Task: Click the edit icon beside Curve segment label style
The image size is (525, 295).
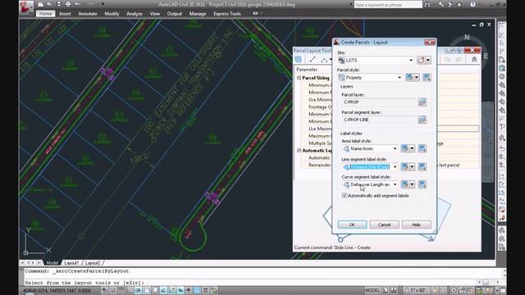Action: (x=404, y=184)
